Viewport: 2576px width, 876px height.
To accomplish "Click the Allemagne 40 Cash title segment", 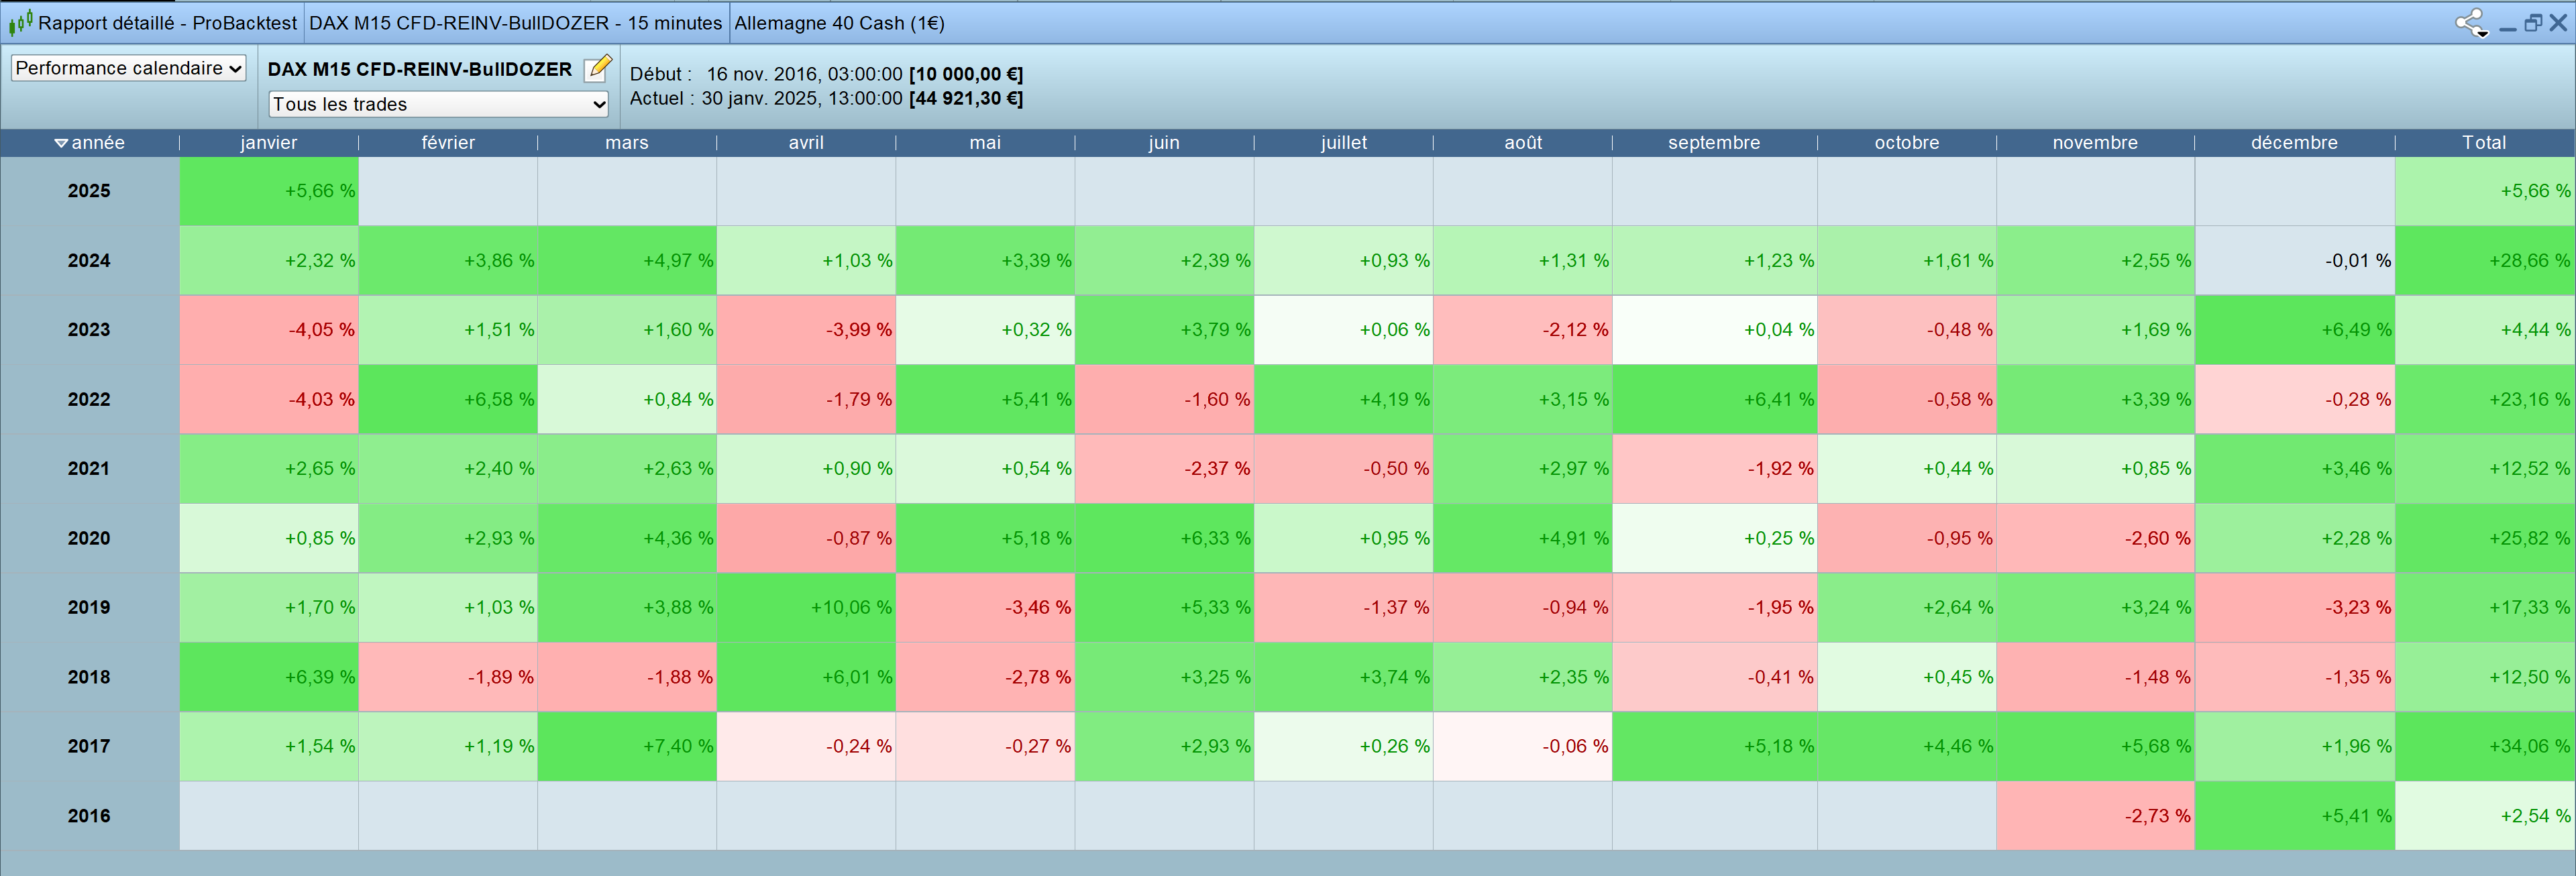I will [839, 23].
